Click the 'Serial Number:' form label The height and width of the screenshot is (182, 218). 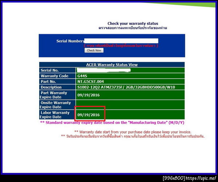(70, 41)
